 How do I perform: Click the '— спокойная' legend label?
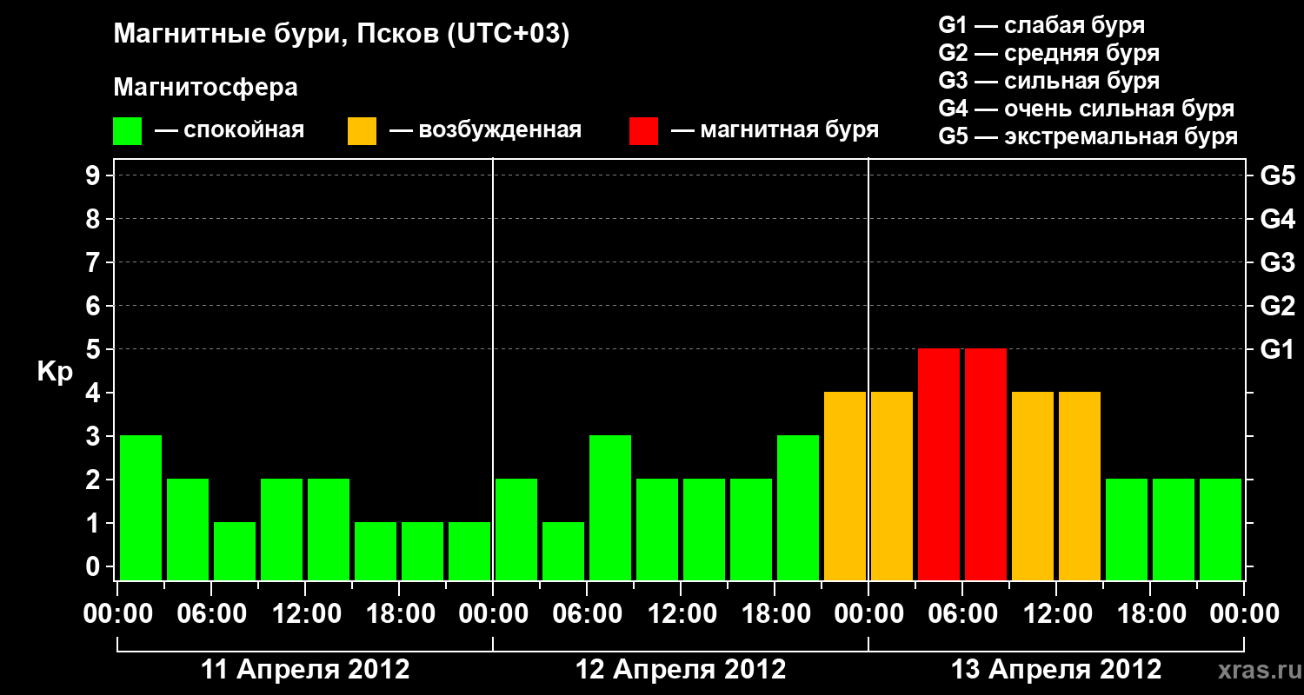(x=230, y=131)
